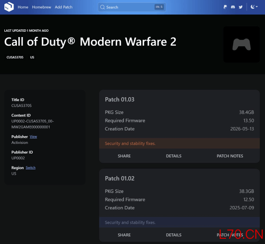Click the Region Switch link
Image resolution: width=265 pixels, height=244 pixels.
click(30, 167)
